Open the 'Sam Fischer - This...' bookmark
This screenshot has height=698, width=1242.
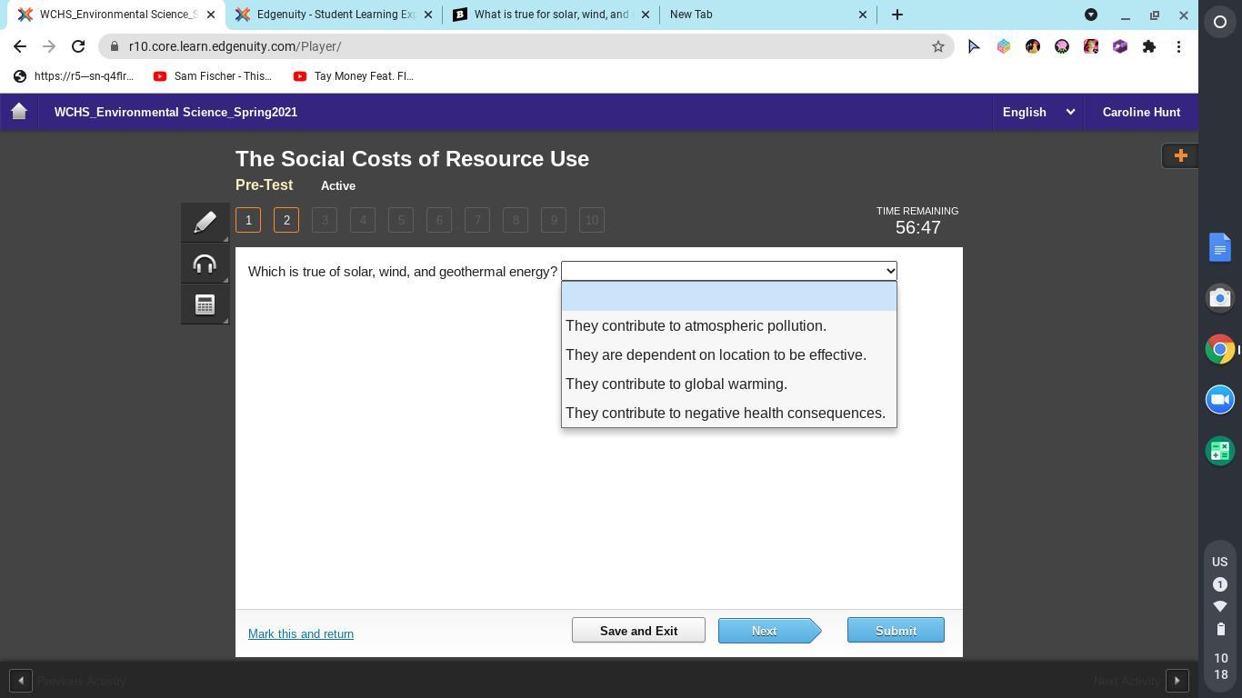pyautogui.click(x=213, y=76)
